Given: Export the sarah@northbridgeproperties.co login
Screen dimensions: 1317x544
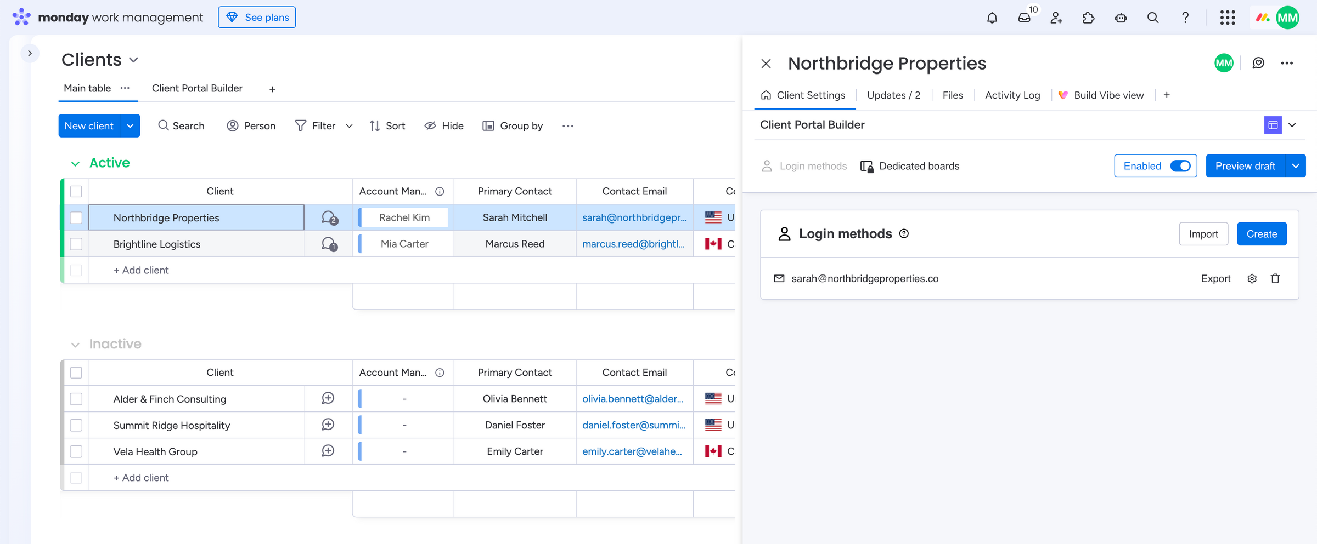Looking at the screenshot, I should (1215, 279).
